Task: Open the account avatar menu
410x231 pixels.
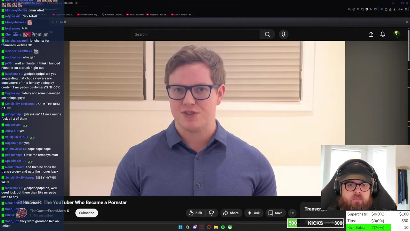Action: (x=397, y=34)
